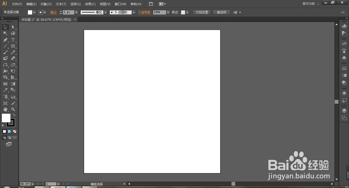Image resolution: width=349 pixels, height=188 pixels.
Task: Select the Artboard tool
Action: click(5, 103)
